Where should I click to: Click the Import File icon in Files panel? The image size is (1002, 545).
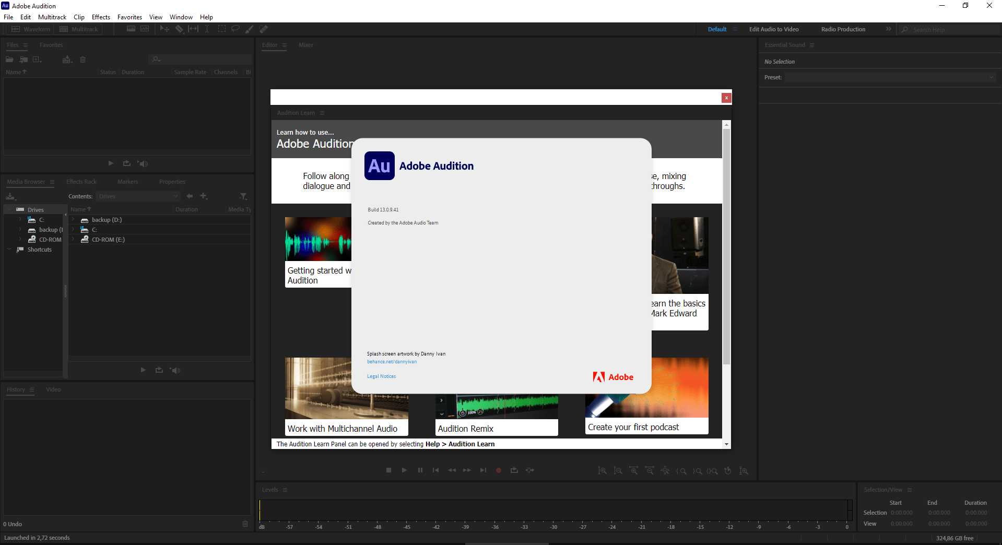23,60
